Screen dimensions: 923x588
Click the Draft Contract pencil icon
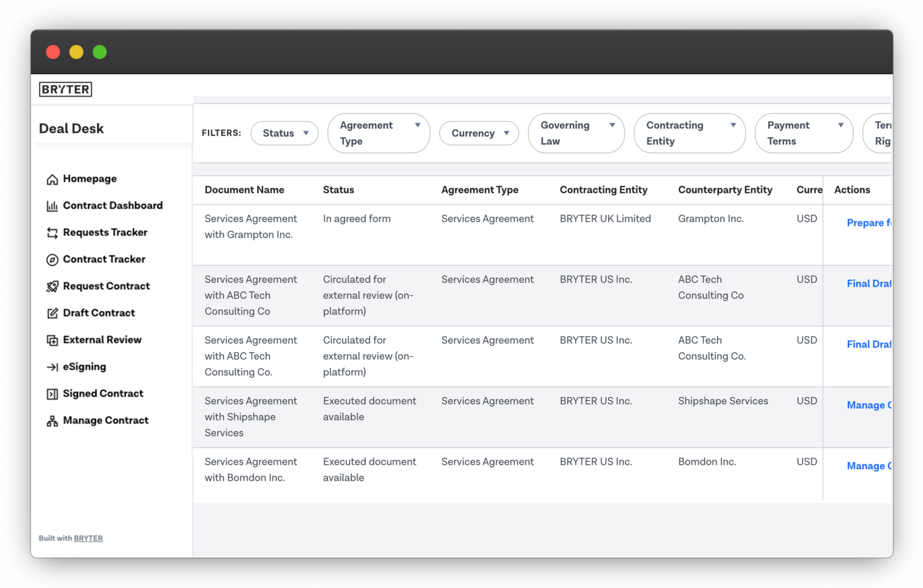pos(52,313)
